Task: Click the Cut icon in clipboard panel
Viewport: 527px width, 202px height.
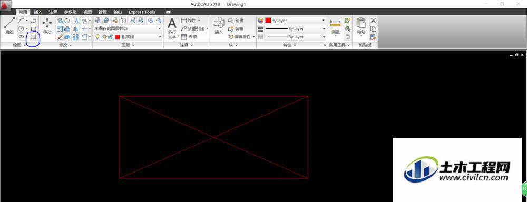Action: click(373, 21)
